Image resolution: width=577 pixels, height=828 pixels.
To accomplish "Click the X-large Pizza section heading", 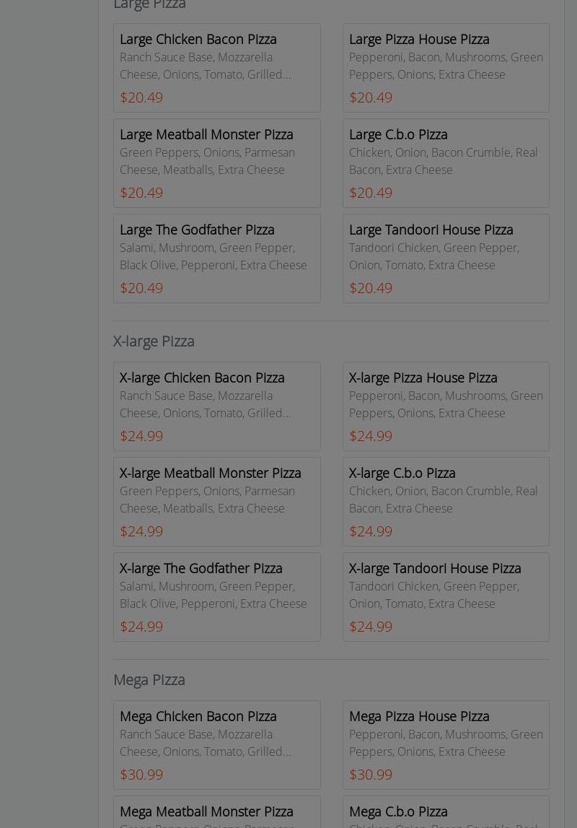I will click(x=154, y=341).
